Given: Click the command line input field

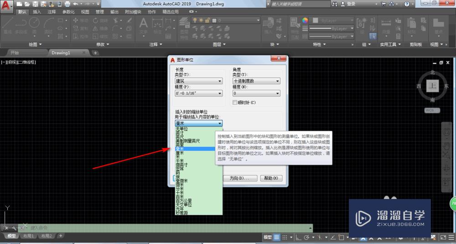Looking at the screenshot, I should [x=169, y=228].
